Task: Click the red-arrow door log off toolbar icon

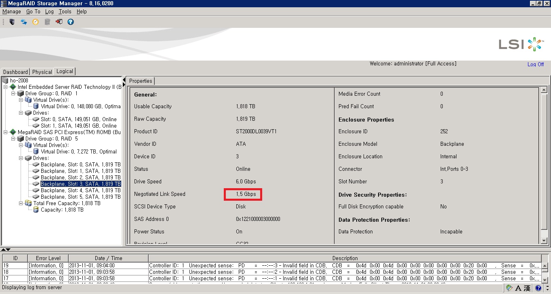Action: click(59, 22)
